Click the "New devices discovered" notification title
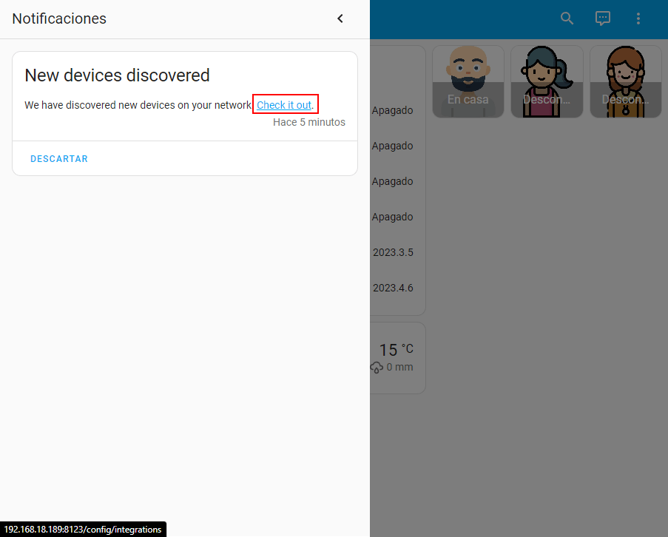Viewport: 668px width, 537px height. 117,75
